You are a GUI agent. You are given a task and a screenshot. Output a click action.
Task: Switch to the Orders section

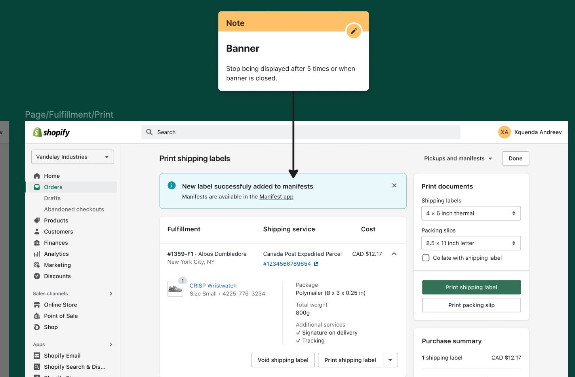coord(53,187)
